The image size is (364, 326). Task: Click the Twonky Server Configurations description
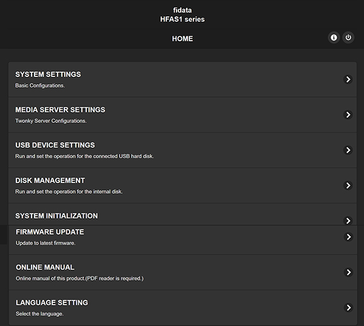(51, 121)
